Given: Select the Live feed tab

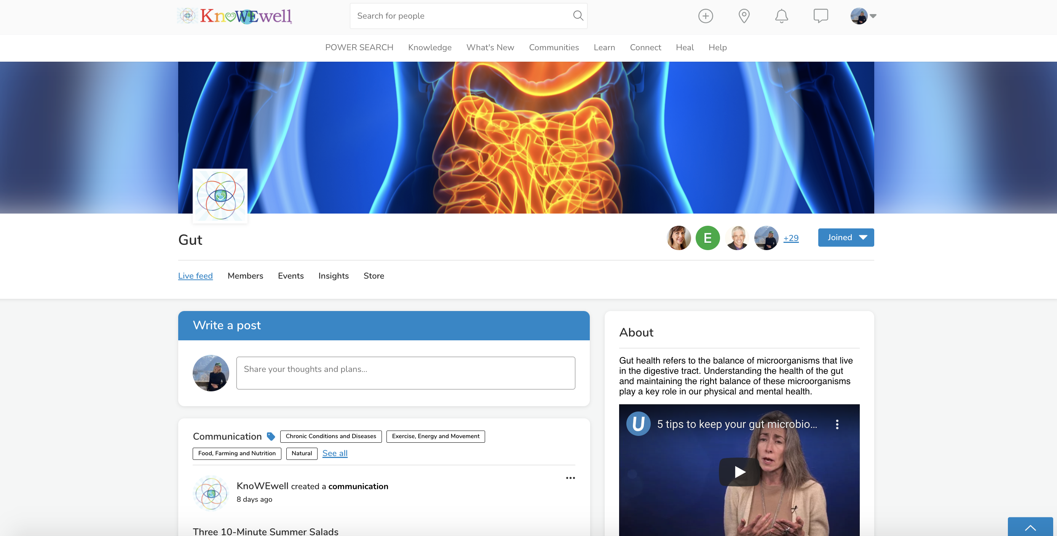Looking at the screenshot, I should [x=195, y=276].
